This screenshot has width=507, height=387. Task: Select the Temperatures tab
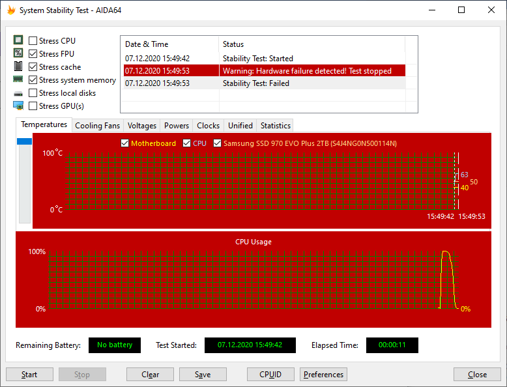44,124
